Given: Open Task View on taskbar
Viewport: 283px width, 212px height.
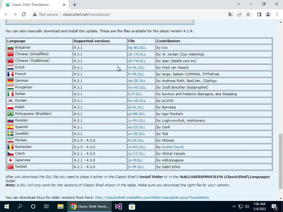Looking at the screenshot, I should coord(46,206).
